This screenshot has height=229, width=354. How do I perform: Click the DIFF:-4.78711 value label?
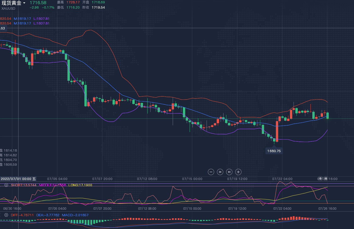click(x=22, y=215)
